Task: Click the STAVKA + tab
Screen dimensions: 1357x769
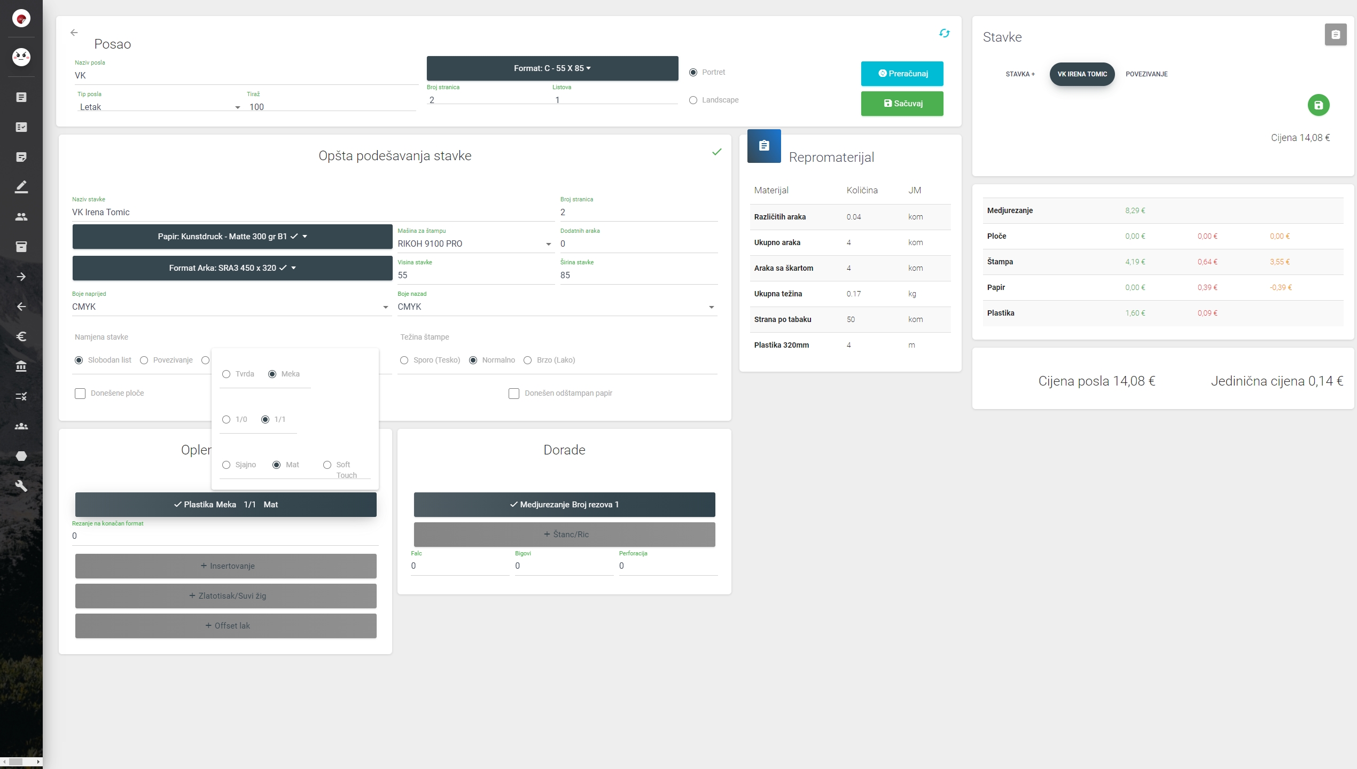Action: pyautogui.click(x=1019, y=74)
